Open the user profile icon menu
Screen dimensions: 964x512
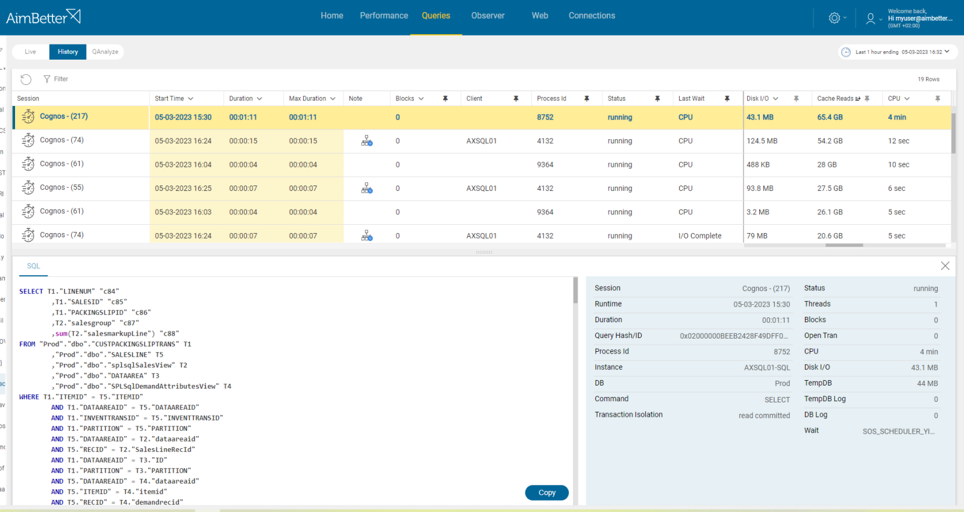(x=871, y=19)
